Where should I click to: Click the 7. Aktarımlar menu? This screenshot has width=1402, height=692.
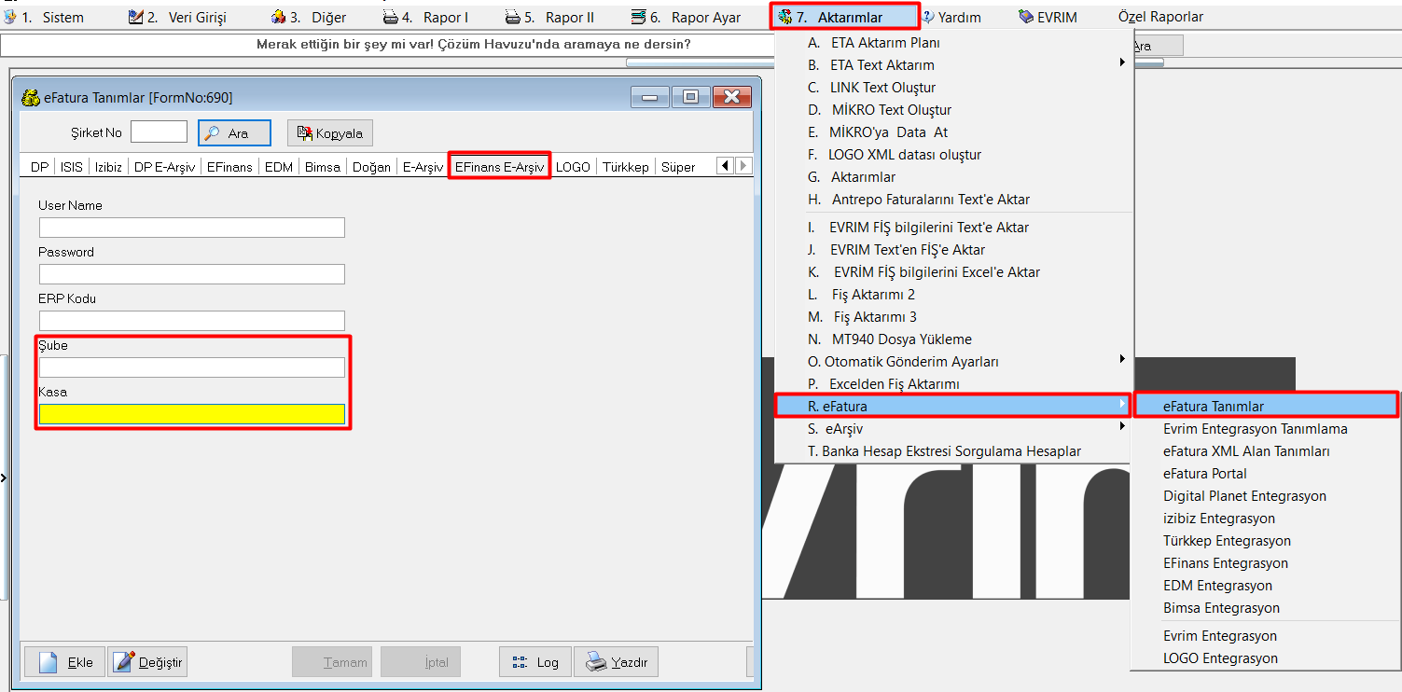point(845,17)
